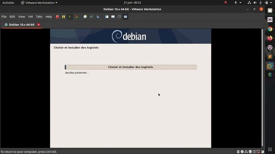The height and width of the screenshot is (154, 275).
Task: Click the microphone icon in top bar
Action: tap(261, 3)
